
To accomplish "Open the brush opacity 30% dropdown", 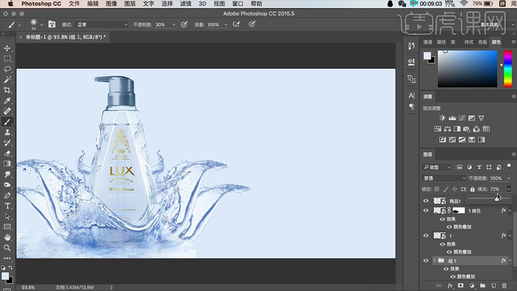I will [173, 25].
